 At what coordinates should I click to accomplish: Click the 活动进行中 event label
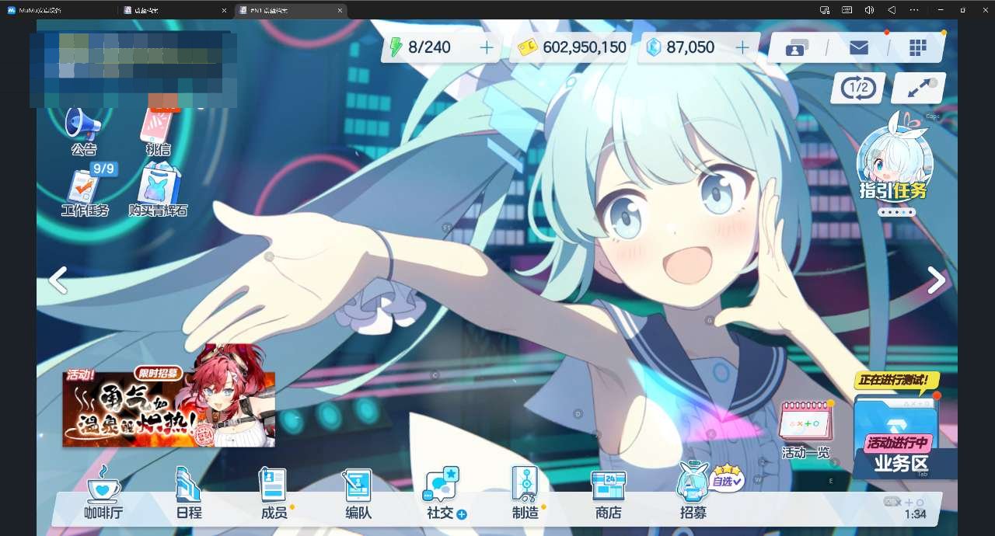coord(897,443)
